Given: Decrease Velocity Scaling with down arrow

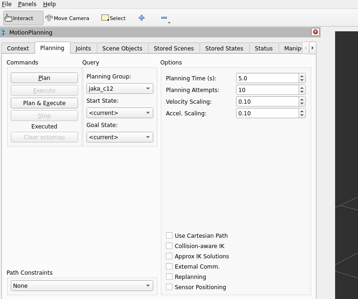Looking at the screenshot, I should tap(302, 104).
